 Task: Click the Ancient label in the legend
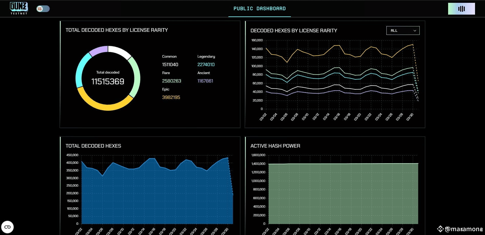click(204, 73)
